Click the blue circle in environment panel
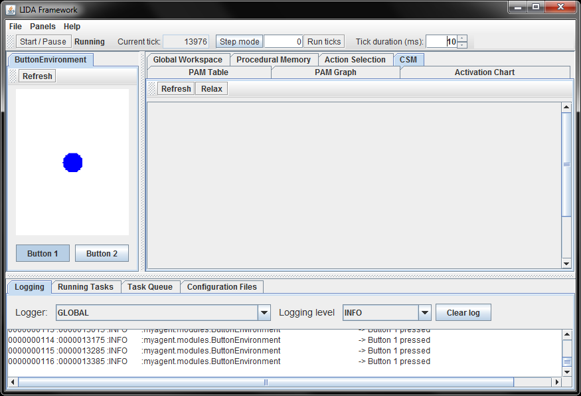581x396 pixels. tap(72, 162)
